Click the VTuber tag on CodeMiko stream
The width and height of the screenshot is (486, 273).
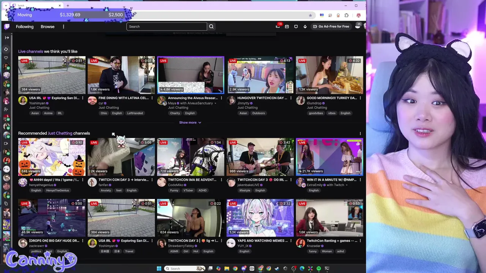[188, 190]
